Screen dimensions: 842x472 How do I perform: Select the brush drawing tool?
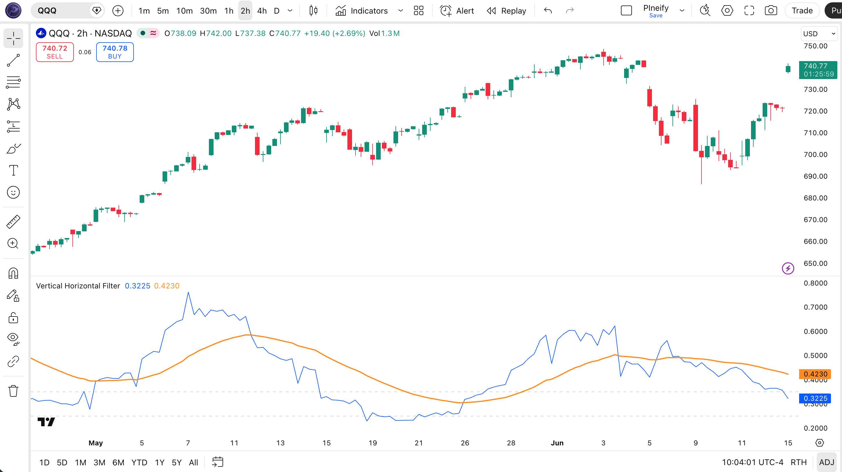coord(13,148)
